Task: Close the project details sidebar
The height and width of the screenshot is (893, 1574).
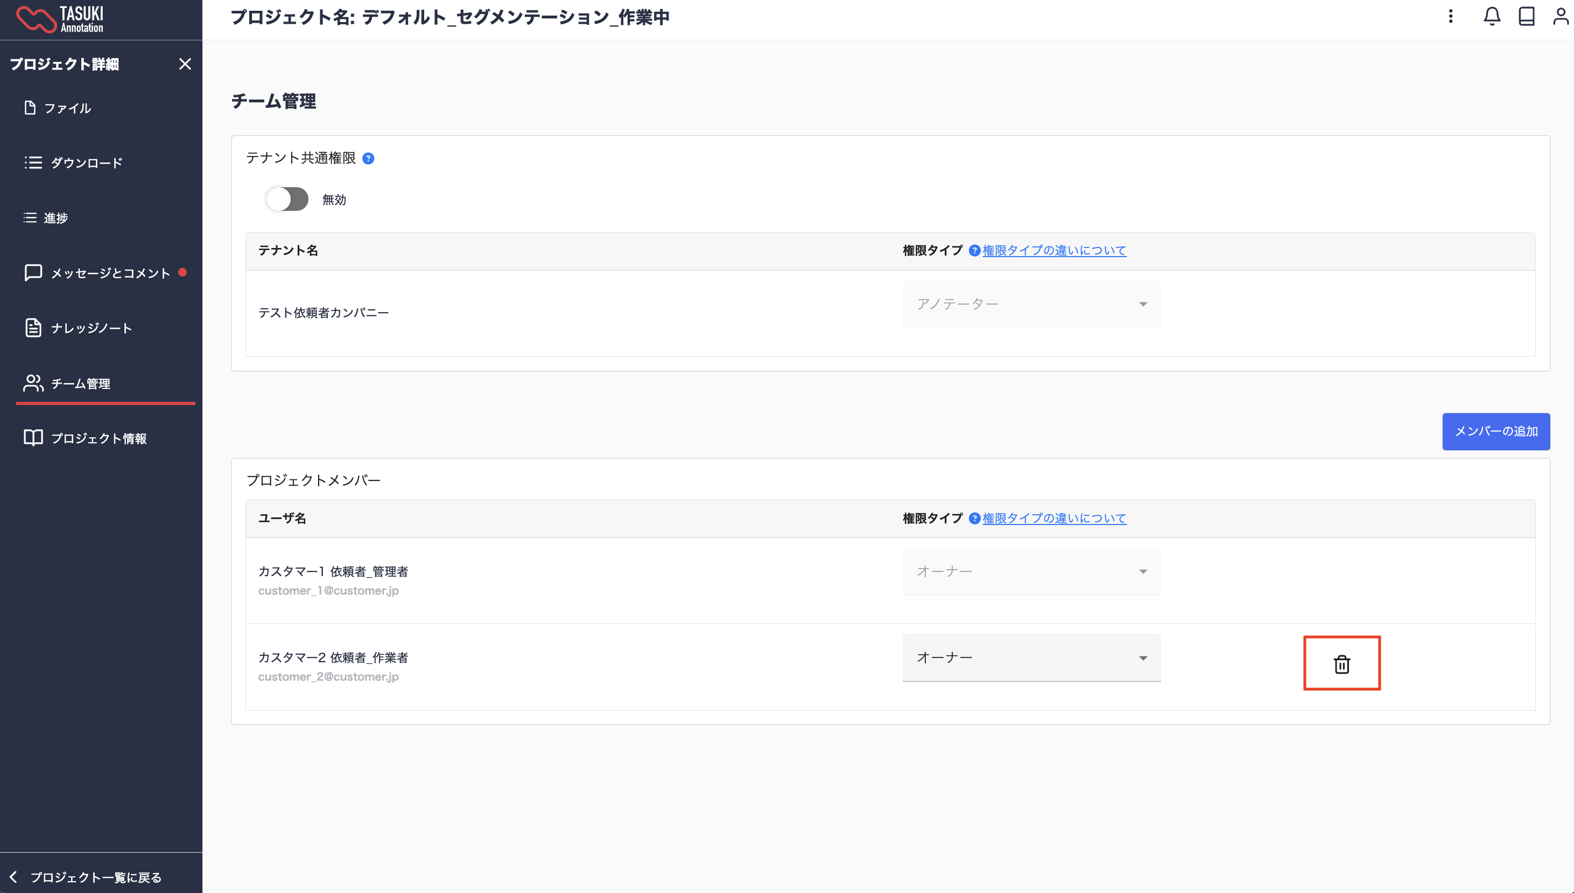Action: [x=185, y=64]
